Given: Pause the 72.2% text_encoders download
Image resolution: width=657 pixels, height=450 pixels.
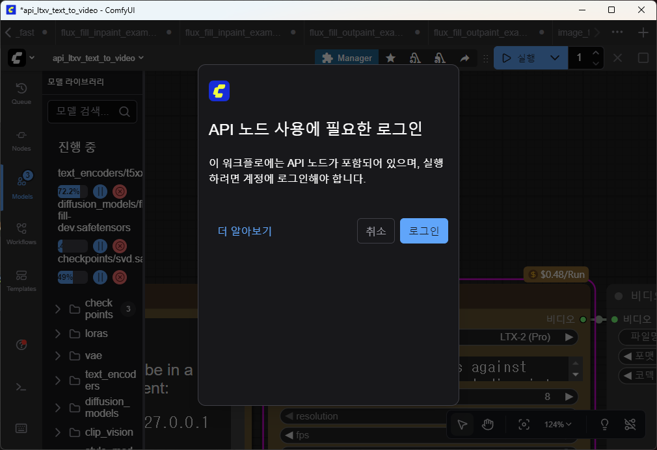Looking at the screenshot, I should (100, 192).
